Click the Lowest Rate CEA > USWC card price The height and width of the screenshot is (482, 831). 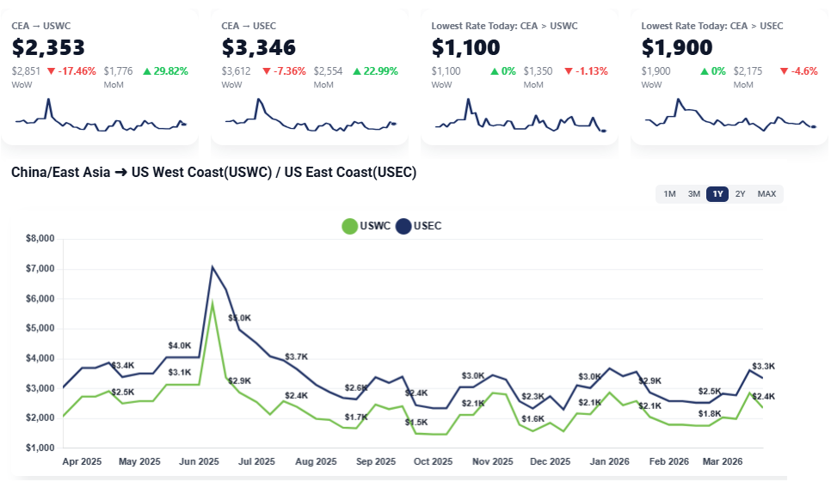[x=465, y=47]
